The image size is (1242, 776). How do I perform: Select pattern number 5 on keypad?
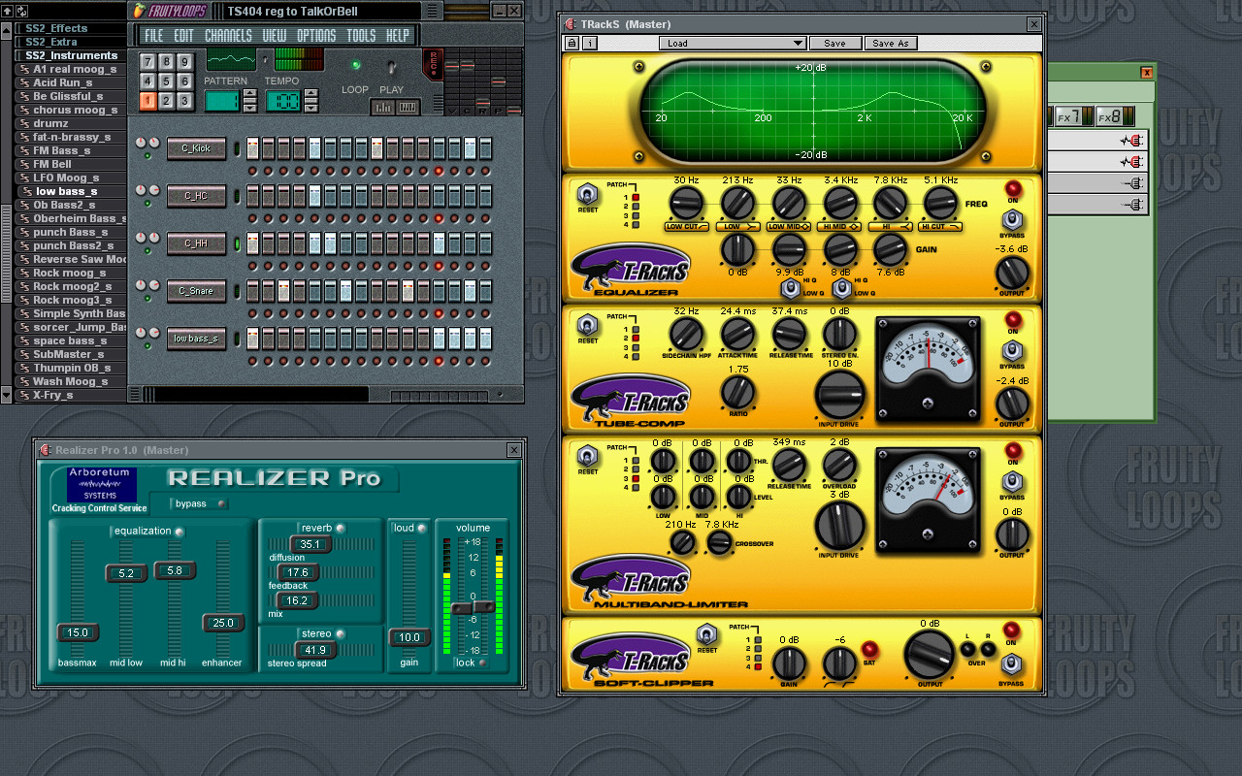point(166,81)
